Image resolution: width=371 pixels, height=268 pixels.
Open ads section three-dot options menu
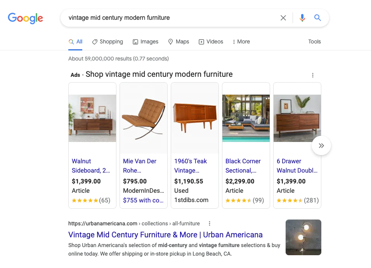[313, 75]
